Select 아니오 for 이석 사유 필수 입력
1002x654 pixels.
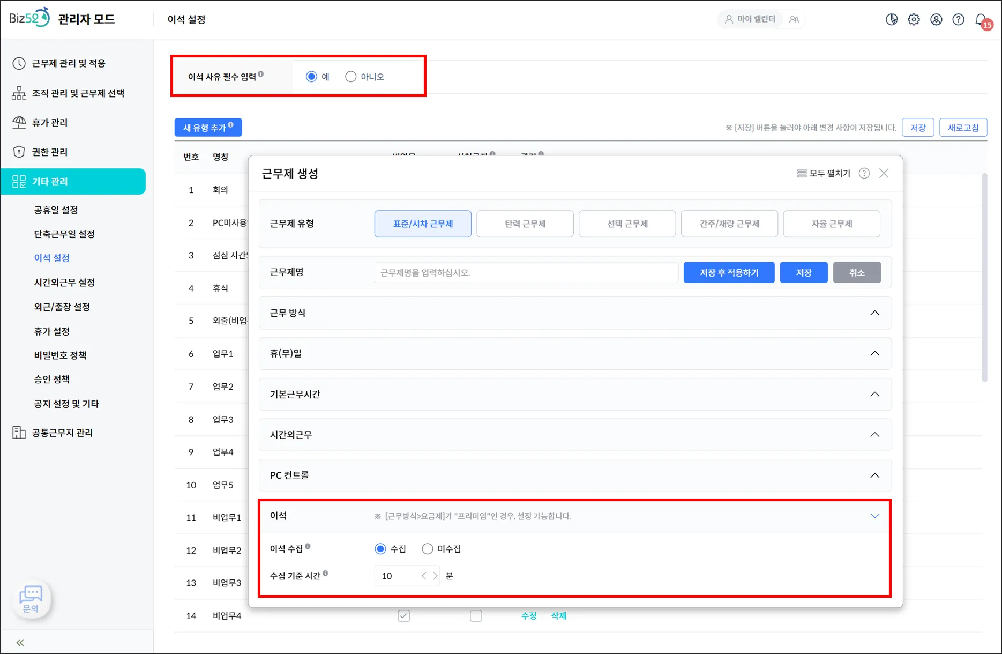[350, 77]
